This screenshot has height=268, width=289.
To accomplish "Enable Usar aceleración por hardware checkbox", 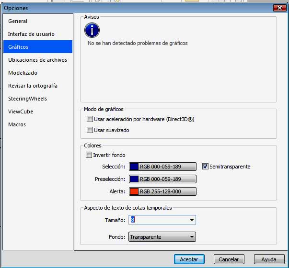I will pos(90,119).
